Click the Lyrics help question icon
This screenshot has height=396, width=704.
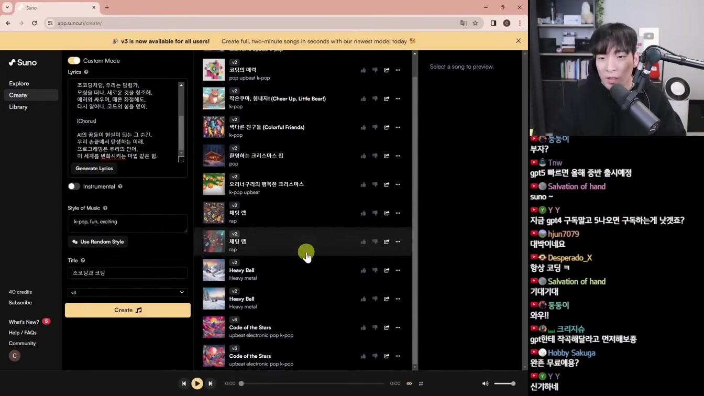[86, 72]
